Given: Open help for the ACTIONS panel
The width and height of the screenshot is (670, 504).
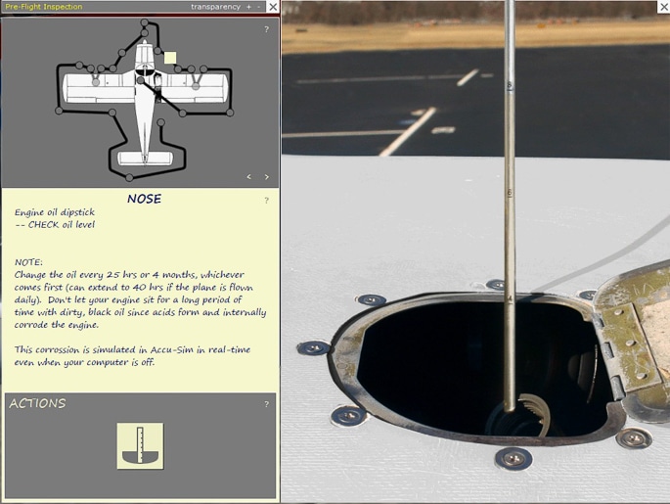Looking at the screenshot, I should [266, 404].
